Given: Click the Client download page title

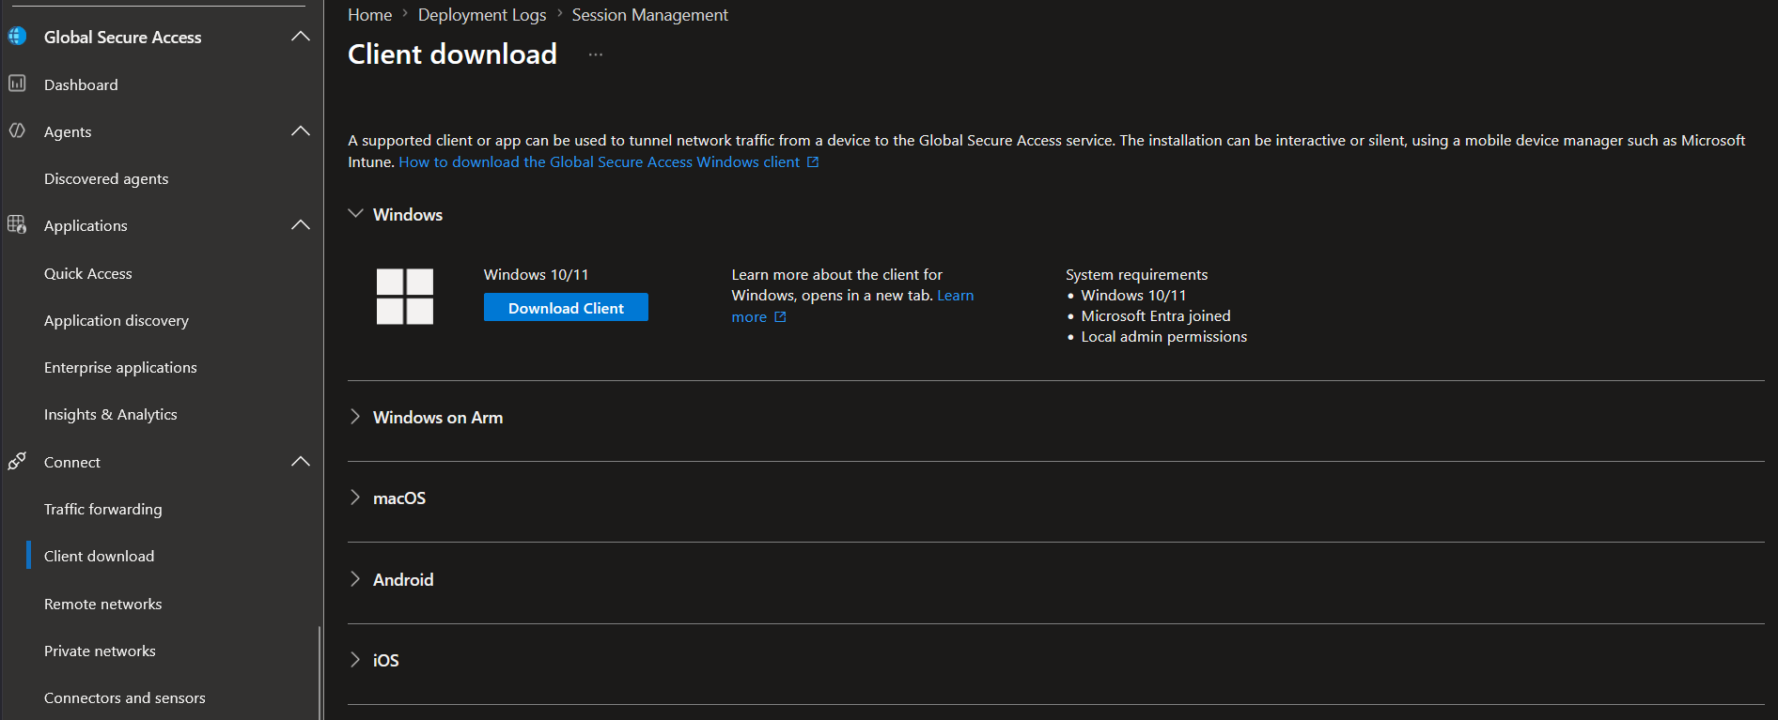Looking at the screenshot, I should pos(453,54).
